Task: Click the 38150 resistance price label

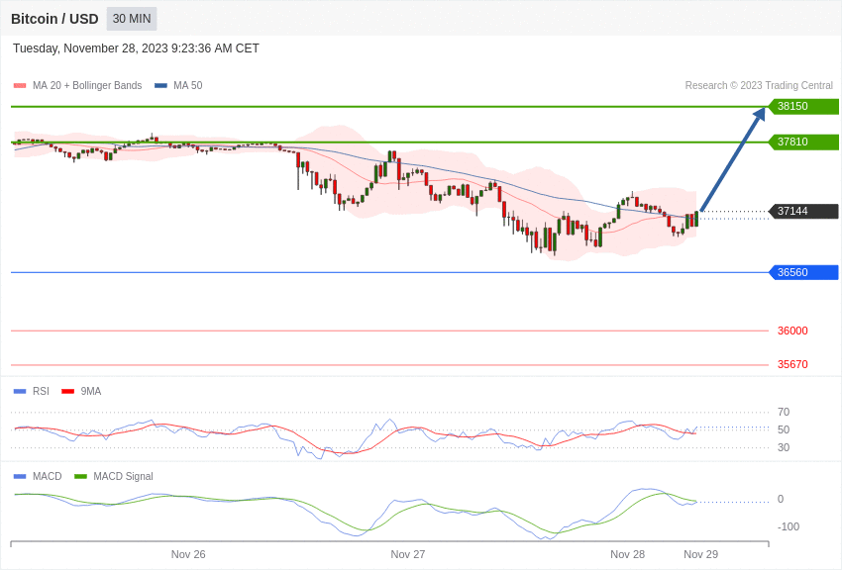Action: (804, 106)
